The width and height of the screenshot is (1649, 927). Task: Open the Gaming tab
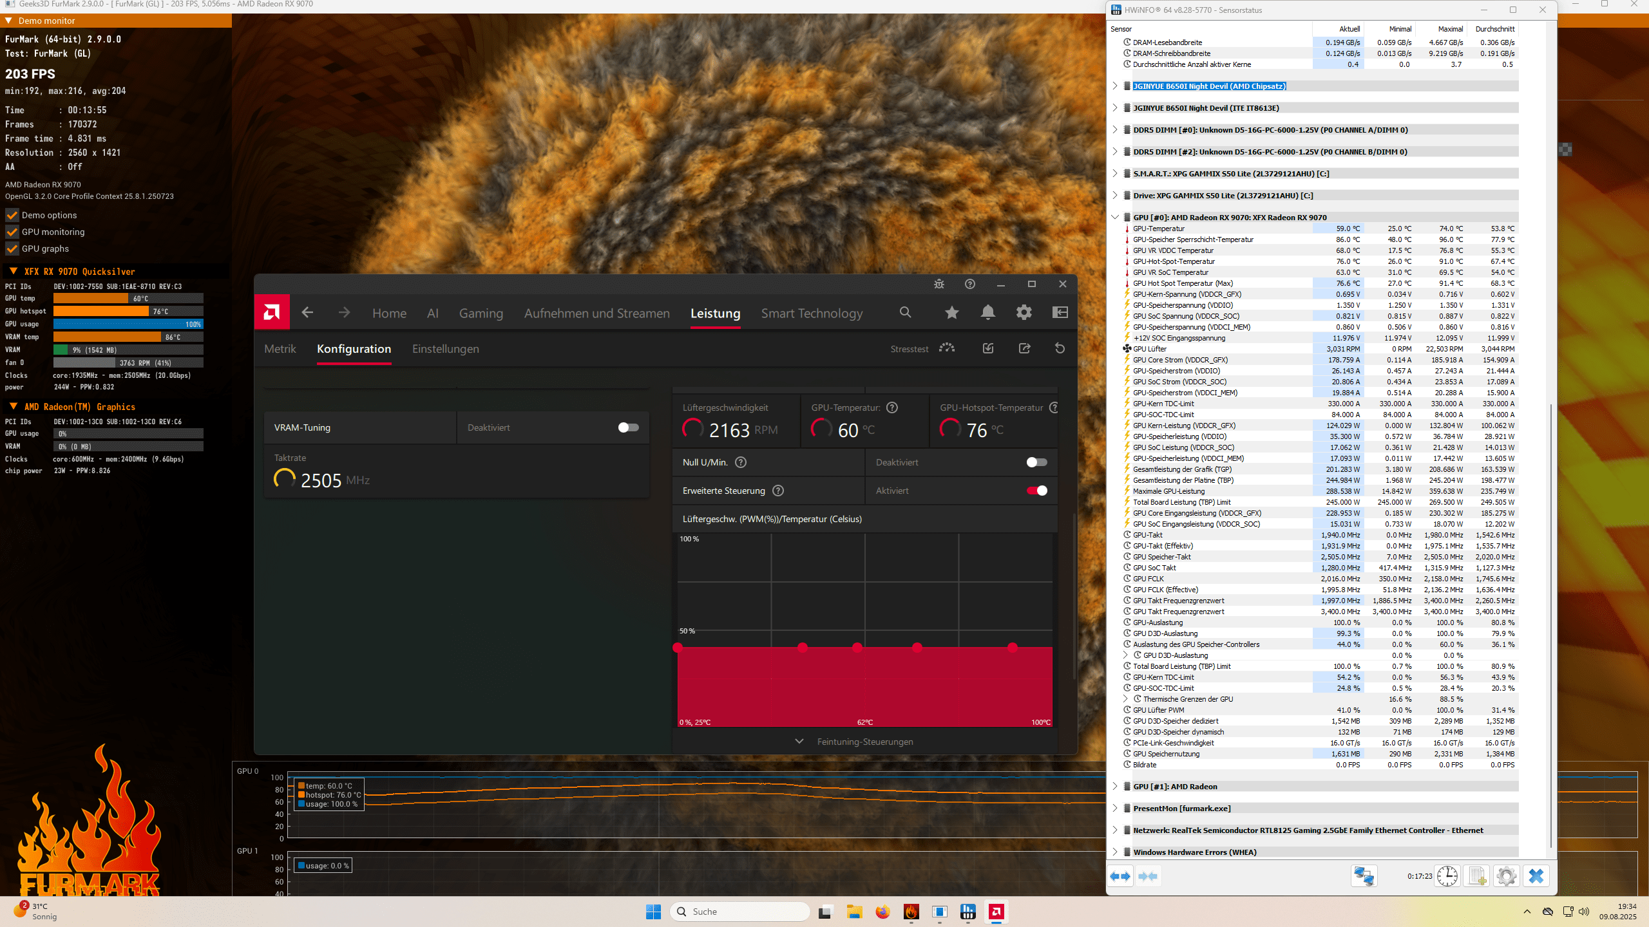coord(481,314)
